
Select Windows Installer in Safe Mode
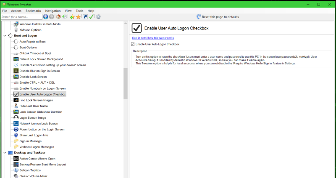(x=40, y=24)
